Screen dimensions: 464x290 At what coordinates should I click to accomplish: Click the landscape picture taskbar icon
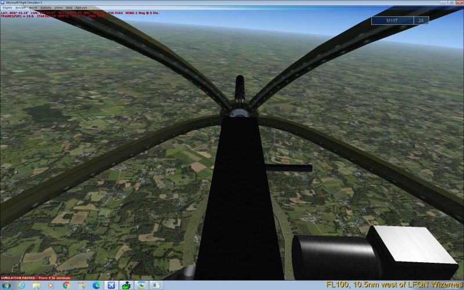(x=141, y=285)
